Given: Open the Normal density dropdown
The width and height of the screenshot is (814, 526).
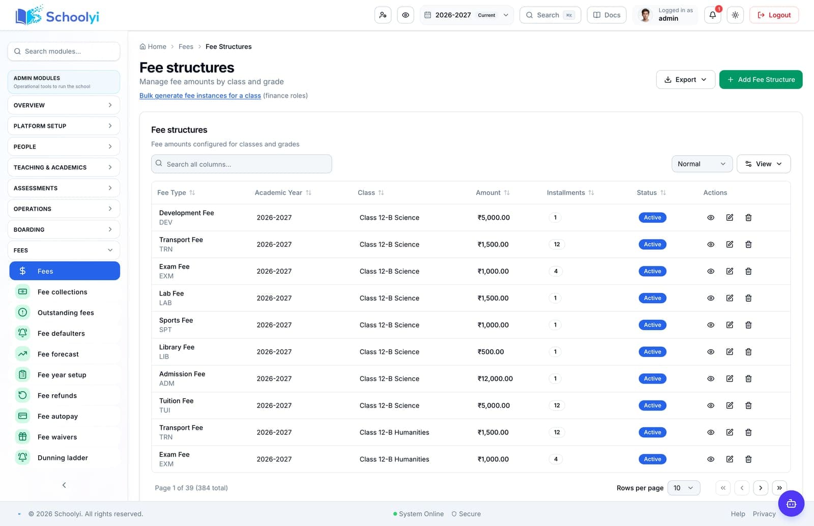Looking at the screenshot, I should click(x=702, y=164).
